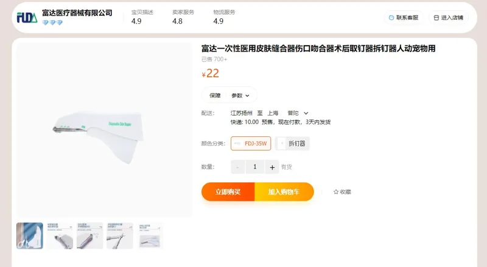Viewport: 487px width, 267px height.
Task: Select the second product thumbnail
Action: pos(60,236)
